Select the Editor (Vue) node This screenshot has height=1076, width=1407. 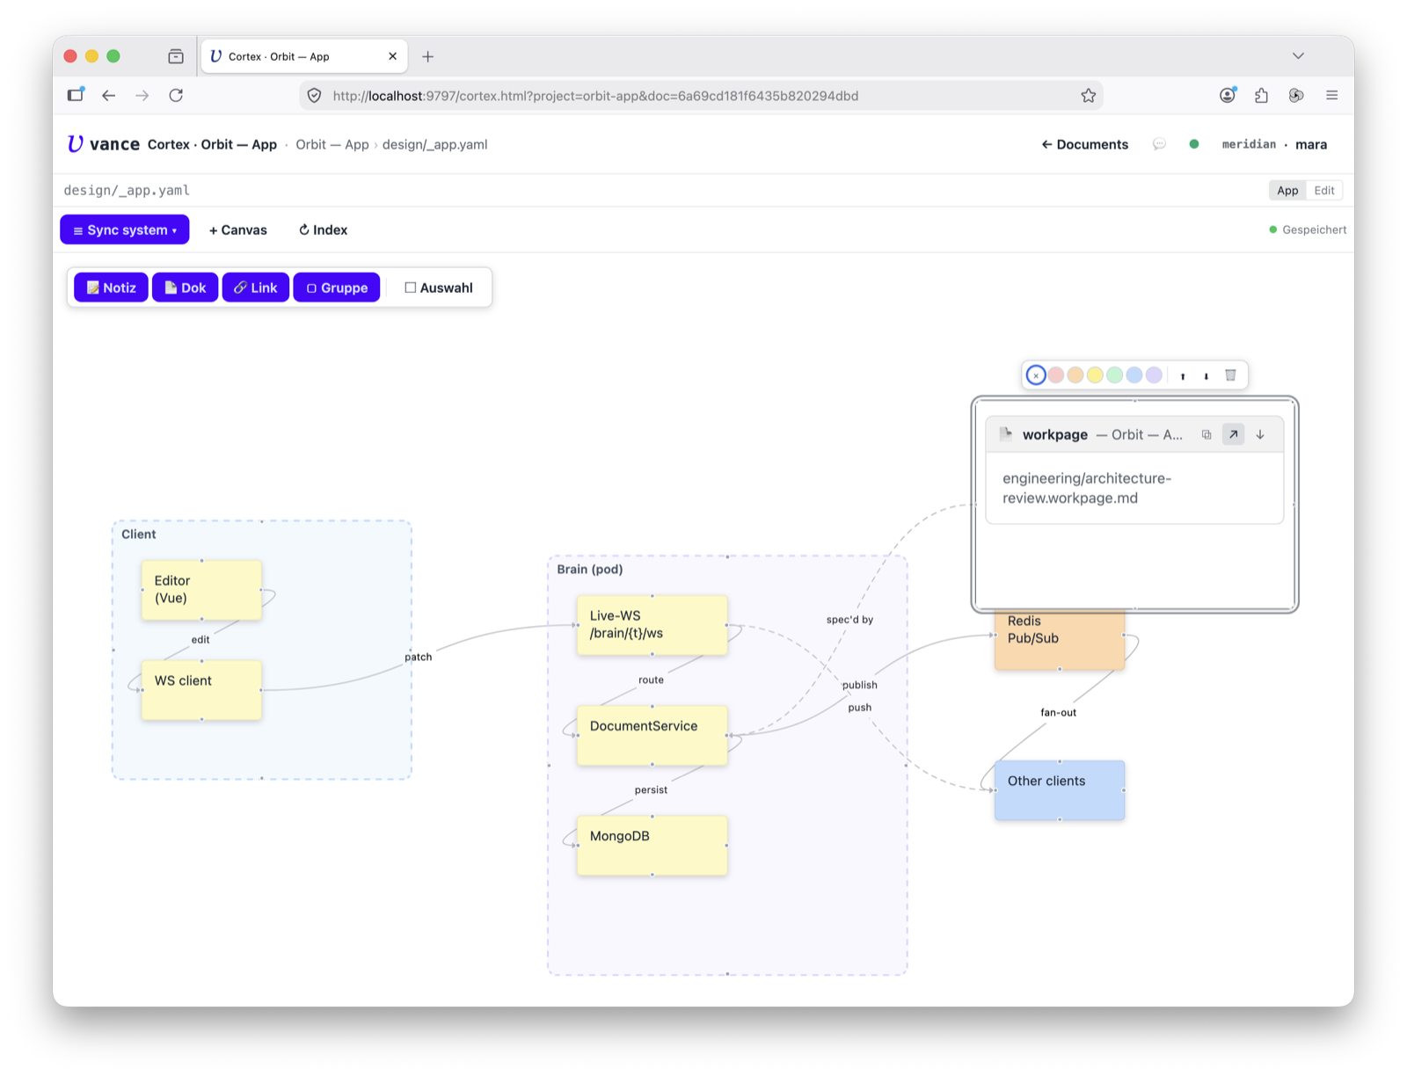[201, 590]
